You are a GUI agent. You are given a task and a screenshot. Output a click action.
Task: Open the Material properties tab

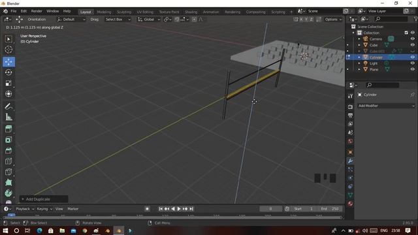pyautogui.click(x=350, y=204)
